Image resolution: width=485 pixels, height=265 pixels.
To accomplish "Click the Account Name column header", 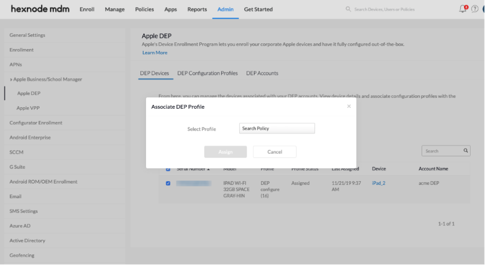I will (433, 169).
